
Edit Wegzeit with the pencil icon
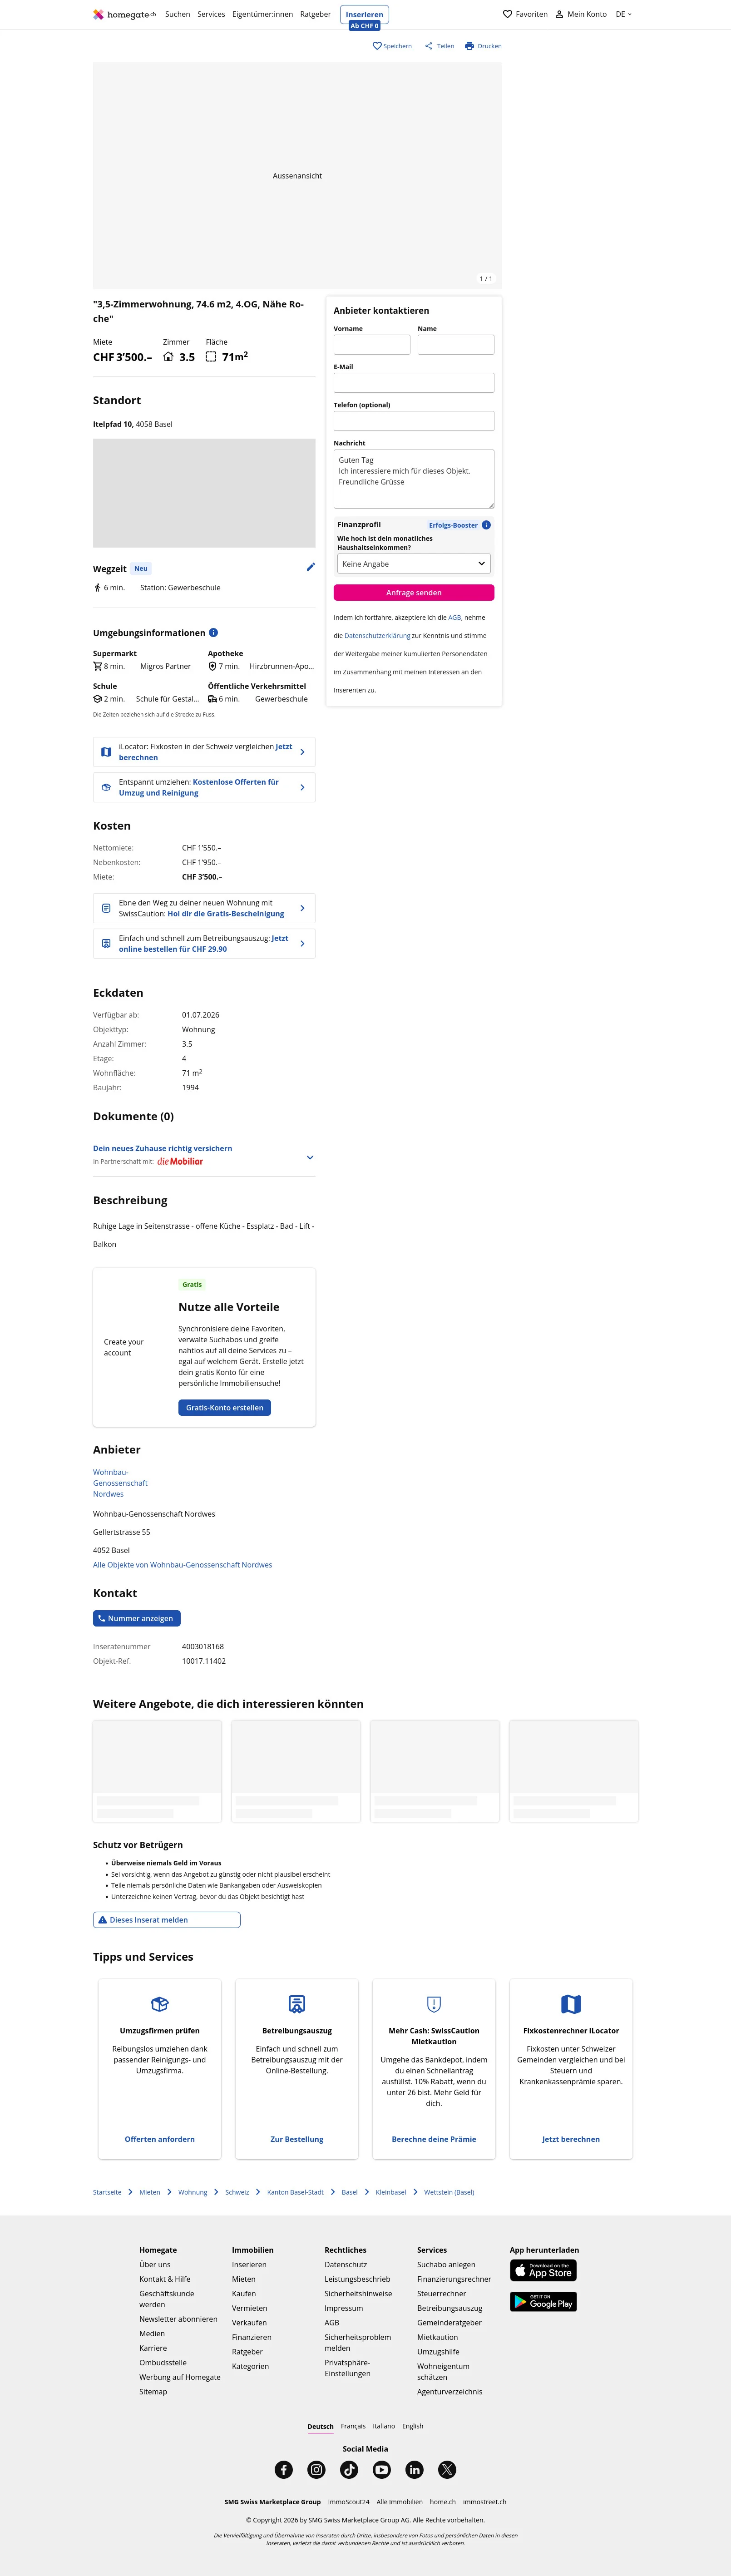click(310, 567)
